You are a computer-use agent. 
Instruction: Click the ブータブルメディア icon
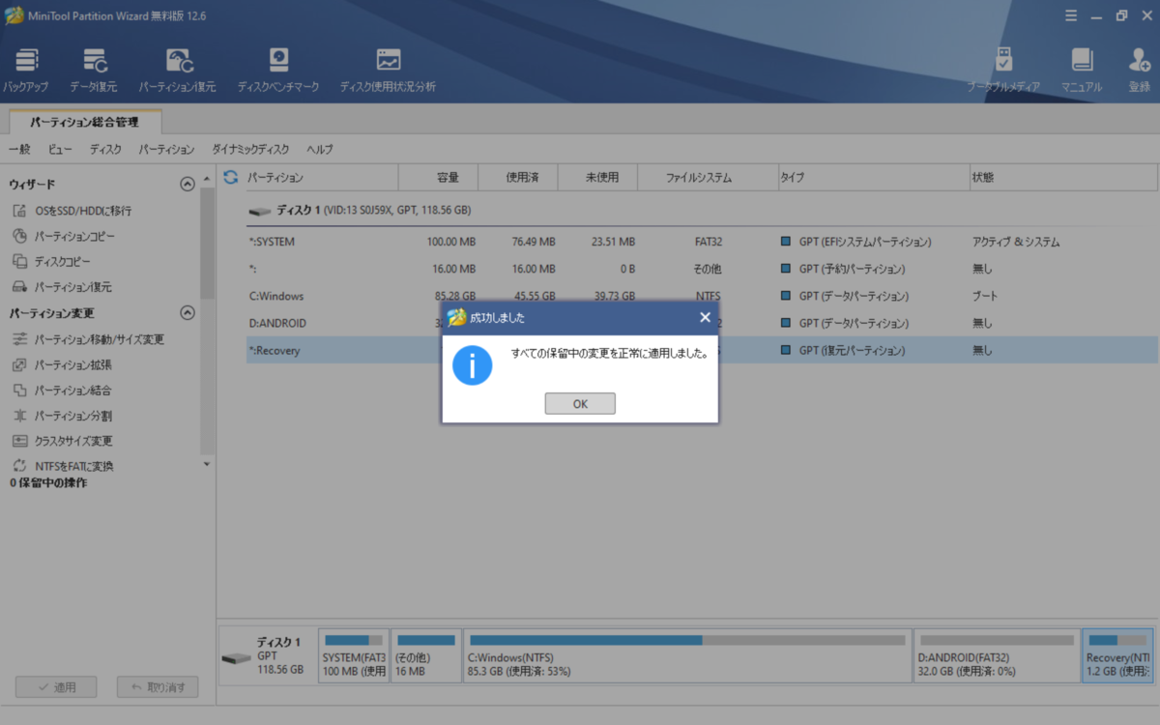click(x=1003, y=72)
